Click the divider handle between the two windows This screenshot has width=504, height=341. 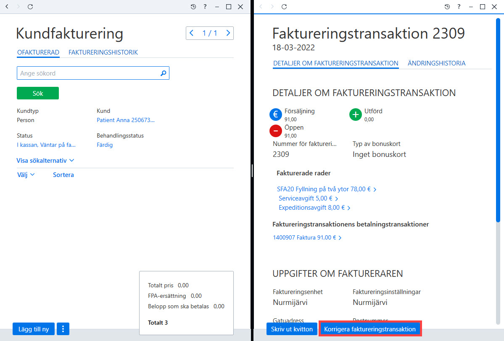[x=252, y=171]
